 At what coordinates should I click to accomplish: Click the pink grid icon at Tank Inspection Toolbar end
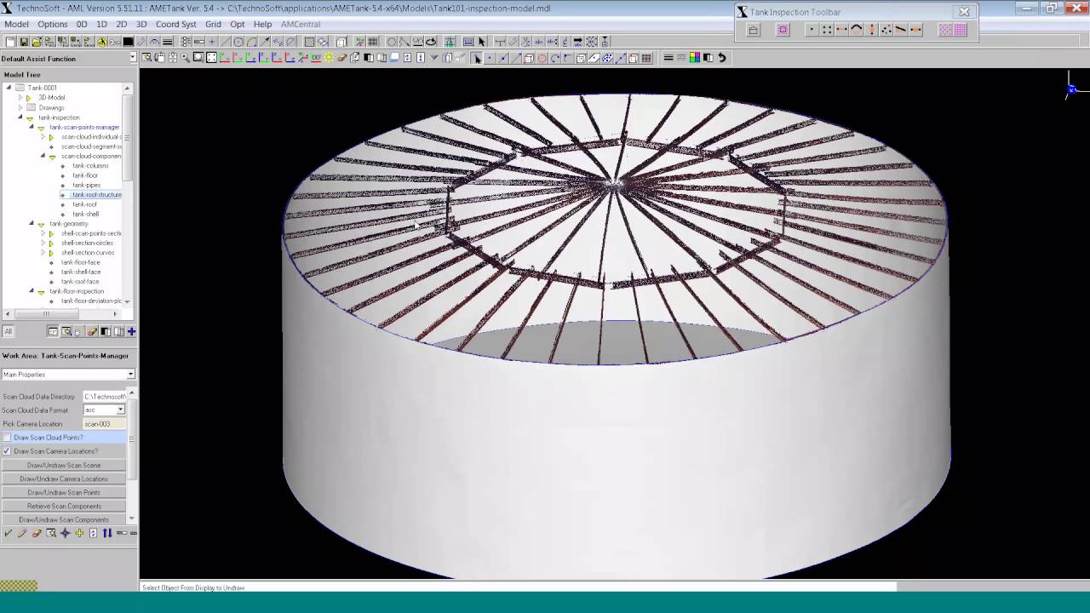point(960,30)
